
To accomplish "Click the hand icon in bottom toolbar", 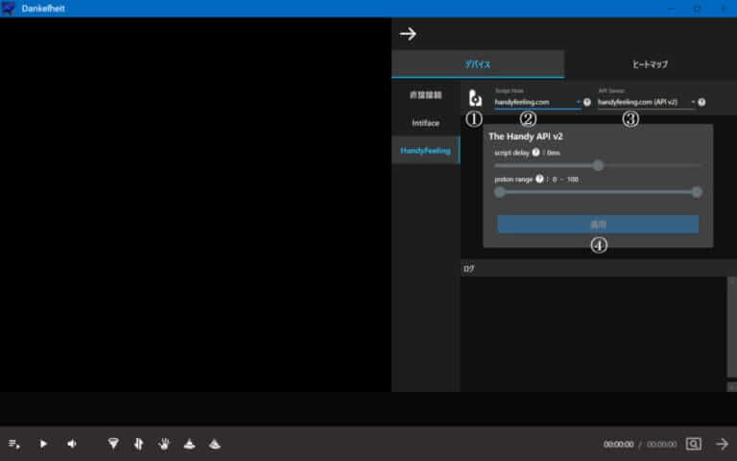I will 164,444.
